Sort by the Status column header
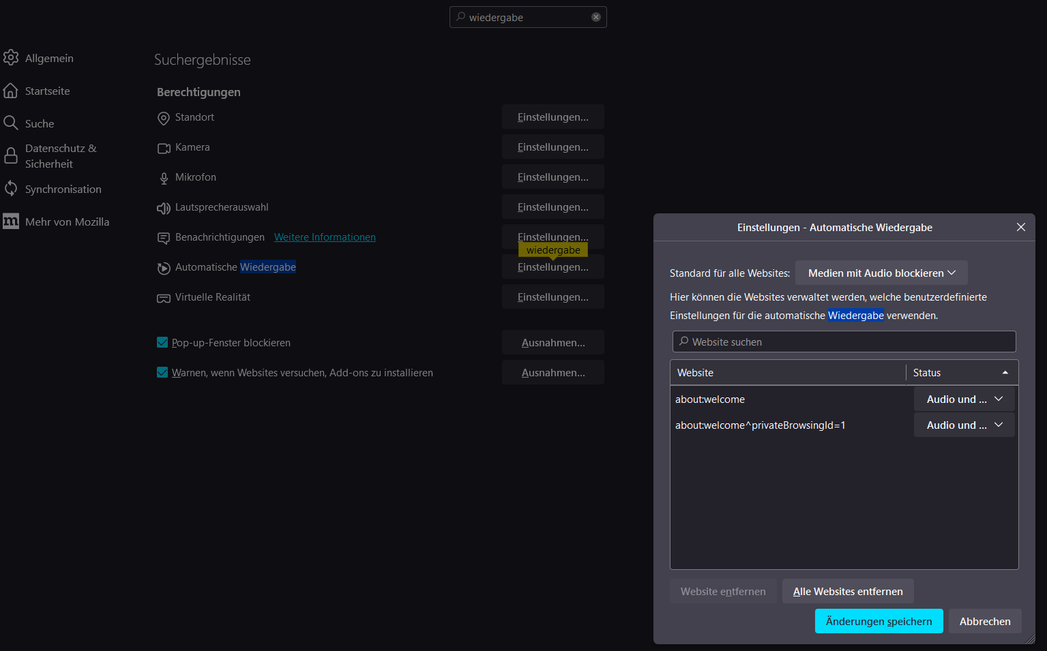The width and height of the screenshot is (1047, 651). [x=962, y=372]
